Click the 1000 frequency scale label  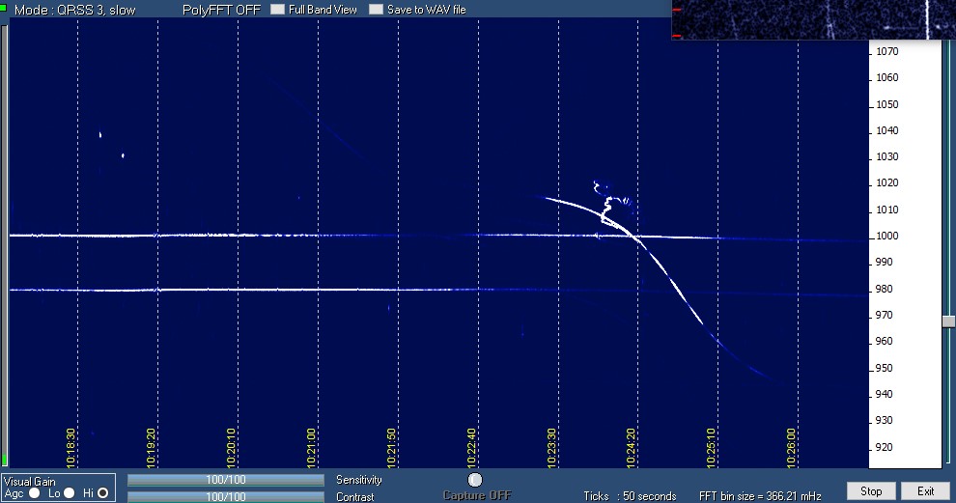click(887, 236)
